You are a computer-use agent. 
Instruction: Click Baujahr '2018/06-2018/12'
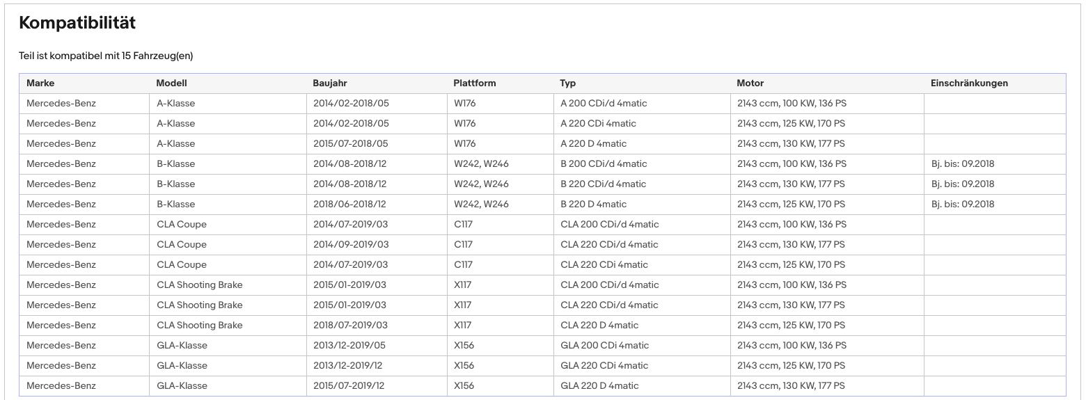click(349, 205)
